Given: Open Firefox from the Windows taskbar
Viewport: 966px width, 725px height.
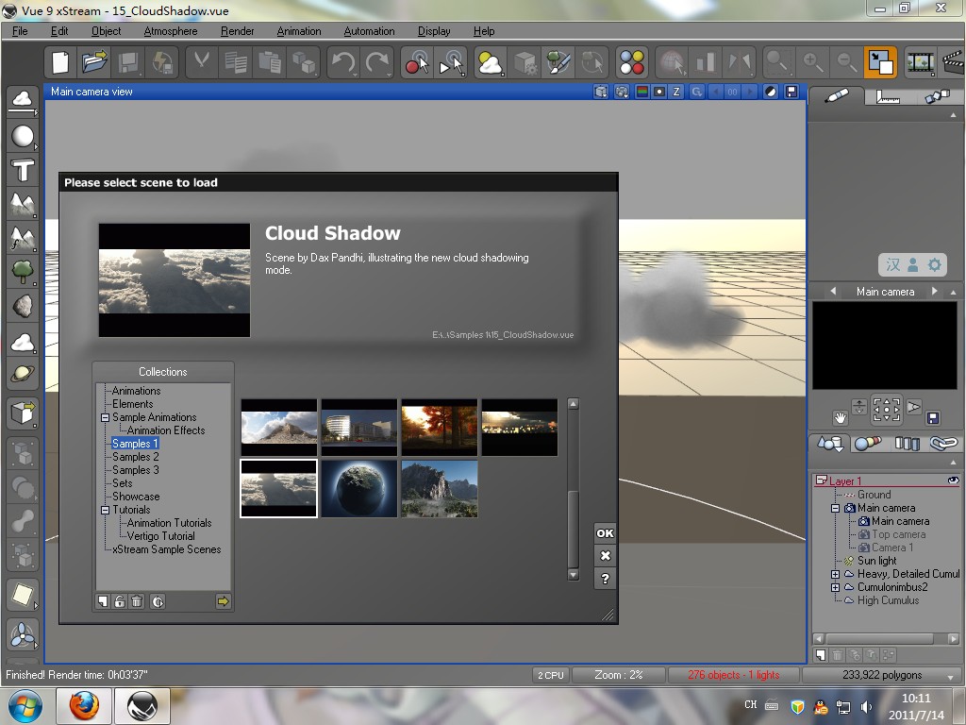Looking at the screenshot, I should 84,705.
